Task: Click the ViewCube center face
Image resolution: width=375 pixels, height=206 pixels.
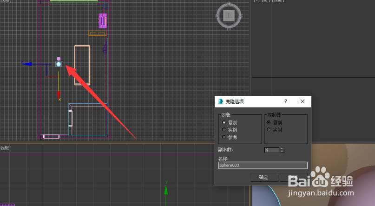Action: 229,16
